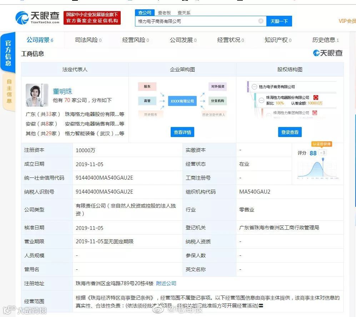Open the 公司发展 tab
The height and width of the screenshot is (317, 356).
[183, 40]
